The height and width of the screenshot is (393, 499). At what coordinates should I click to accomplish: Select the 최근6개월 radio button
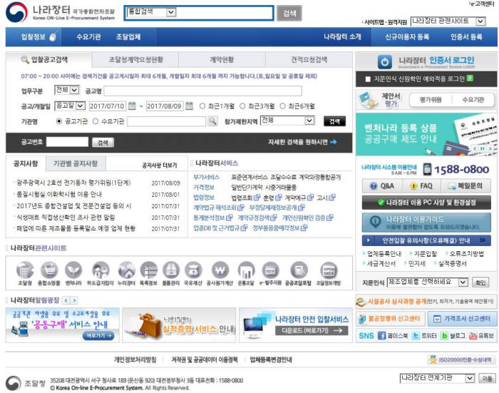(x=282, y=106)
